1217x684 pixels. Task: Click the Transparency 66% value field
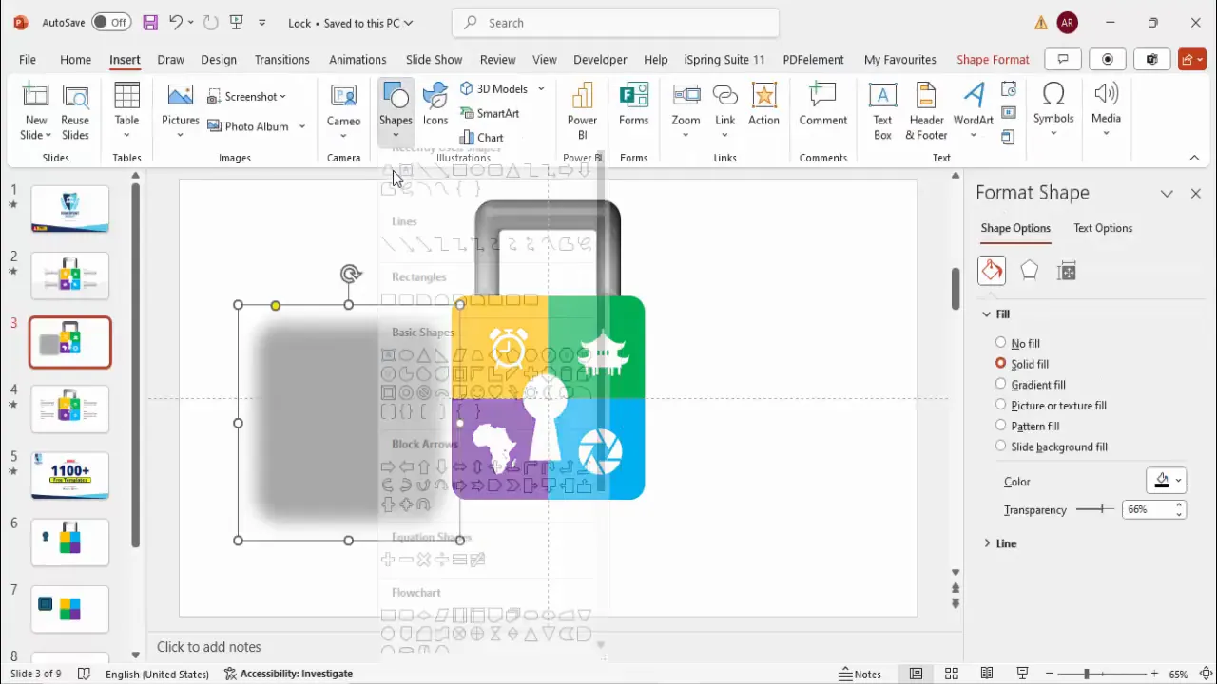tap(1148, 509)
